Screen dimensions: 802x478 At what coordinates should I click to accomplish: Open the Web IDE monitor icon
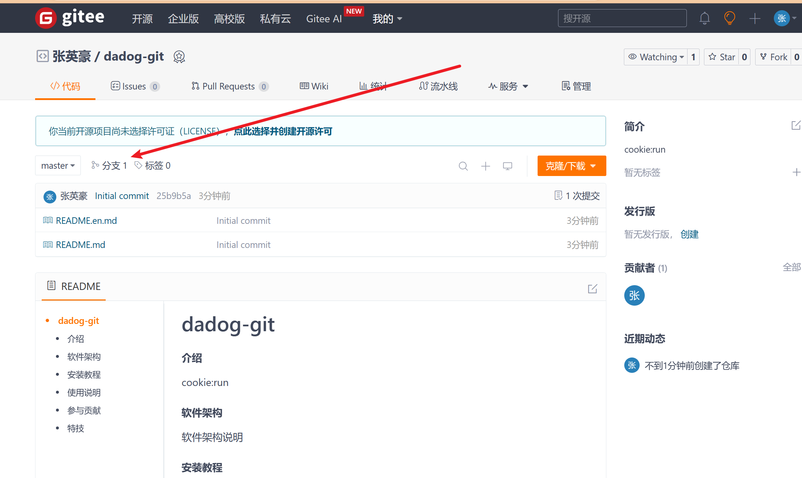[x=507, y=166]
